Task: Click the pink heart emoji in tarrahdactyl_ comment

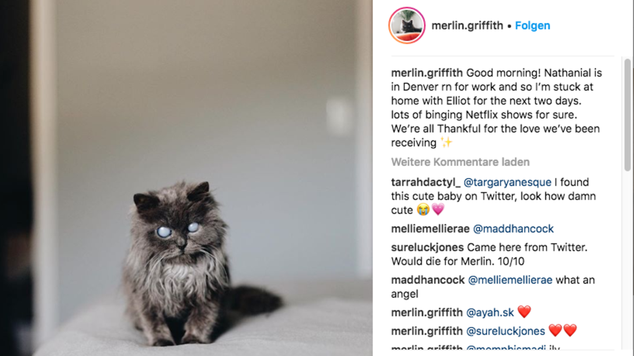Action: coord(438,210)
